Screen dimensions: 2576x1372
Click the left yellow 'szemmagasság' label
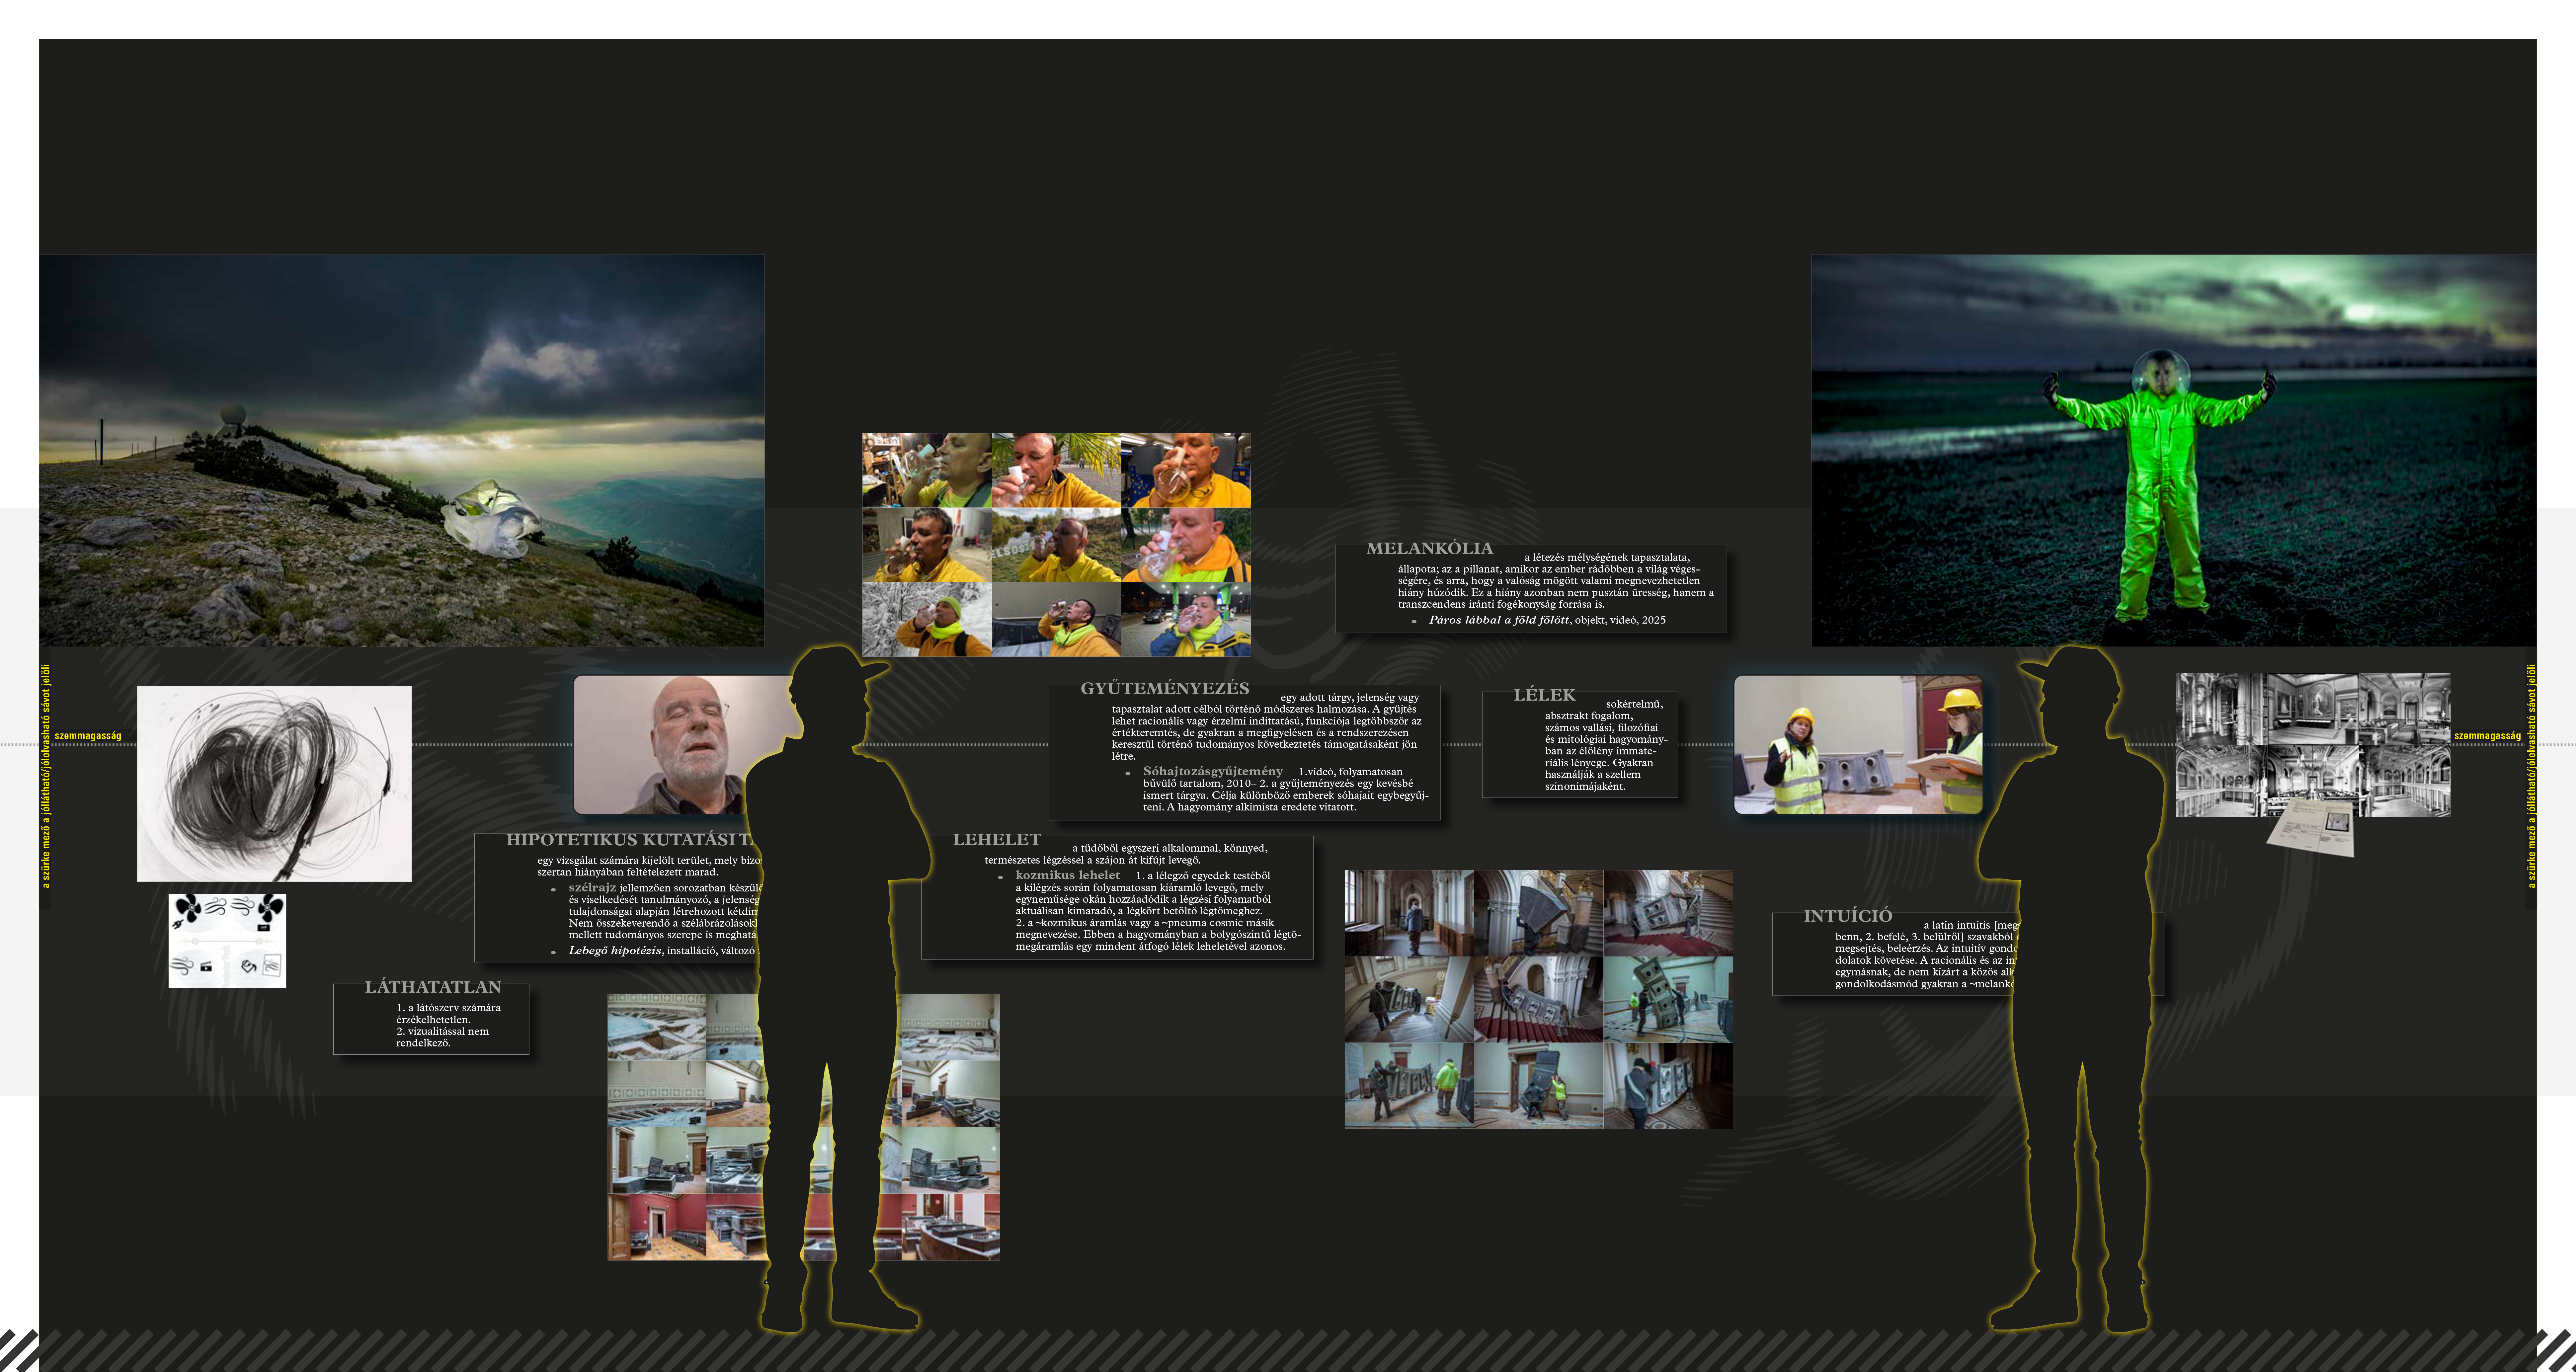point(88,736)
